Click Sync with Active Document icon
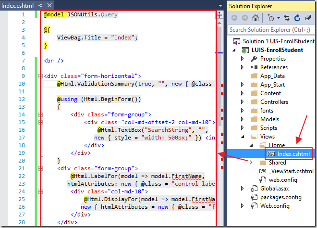 coord(287,18)
